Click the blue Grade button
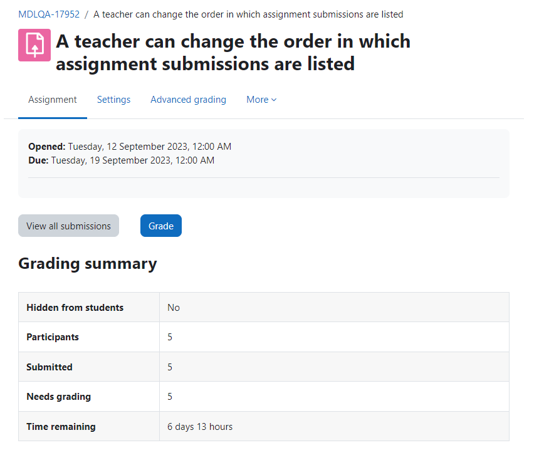 (x=161, y=226)
